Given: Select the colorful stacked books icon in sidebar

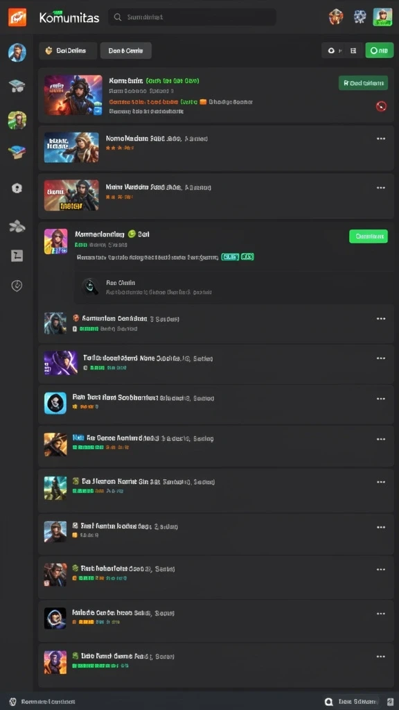Looking at the screenshot, I should pos(17,153).
